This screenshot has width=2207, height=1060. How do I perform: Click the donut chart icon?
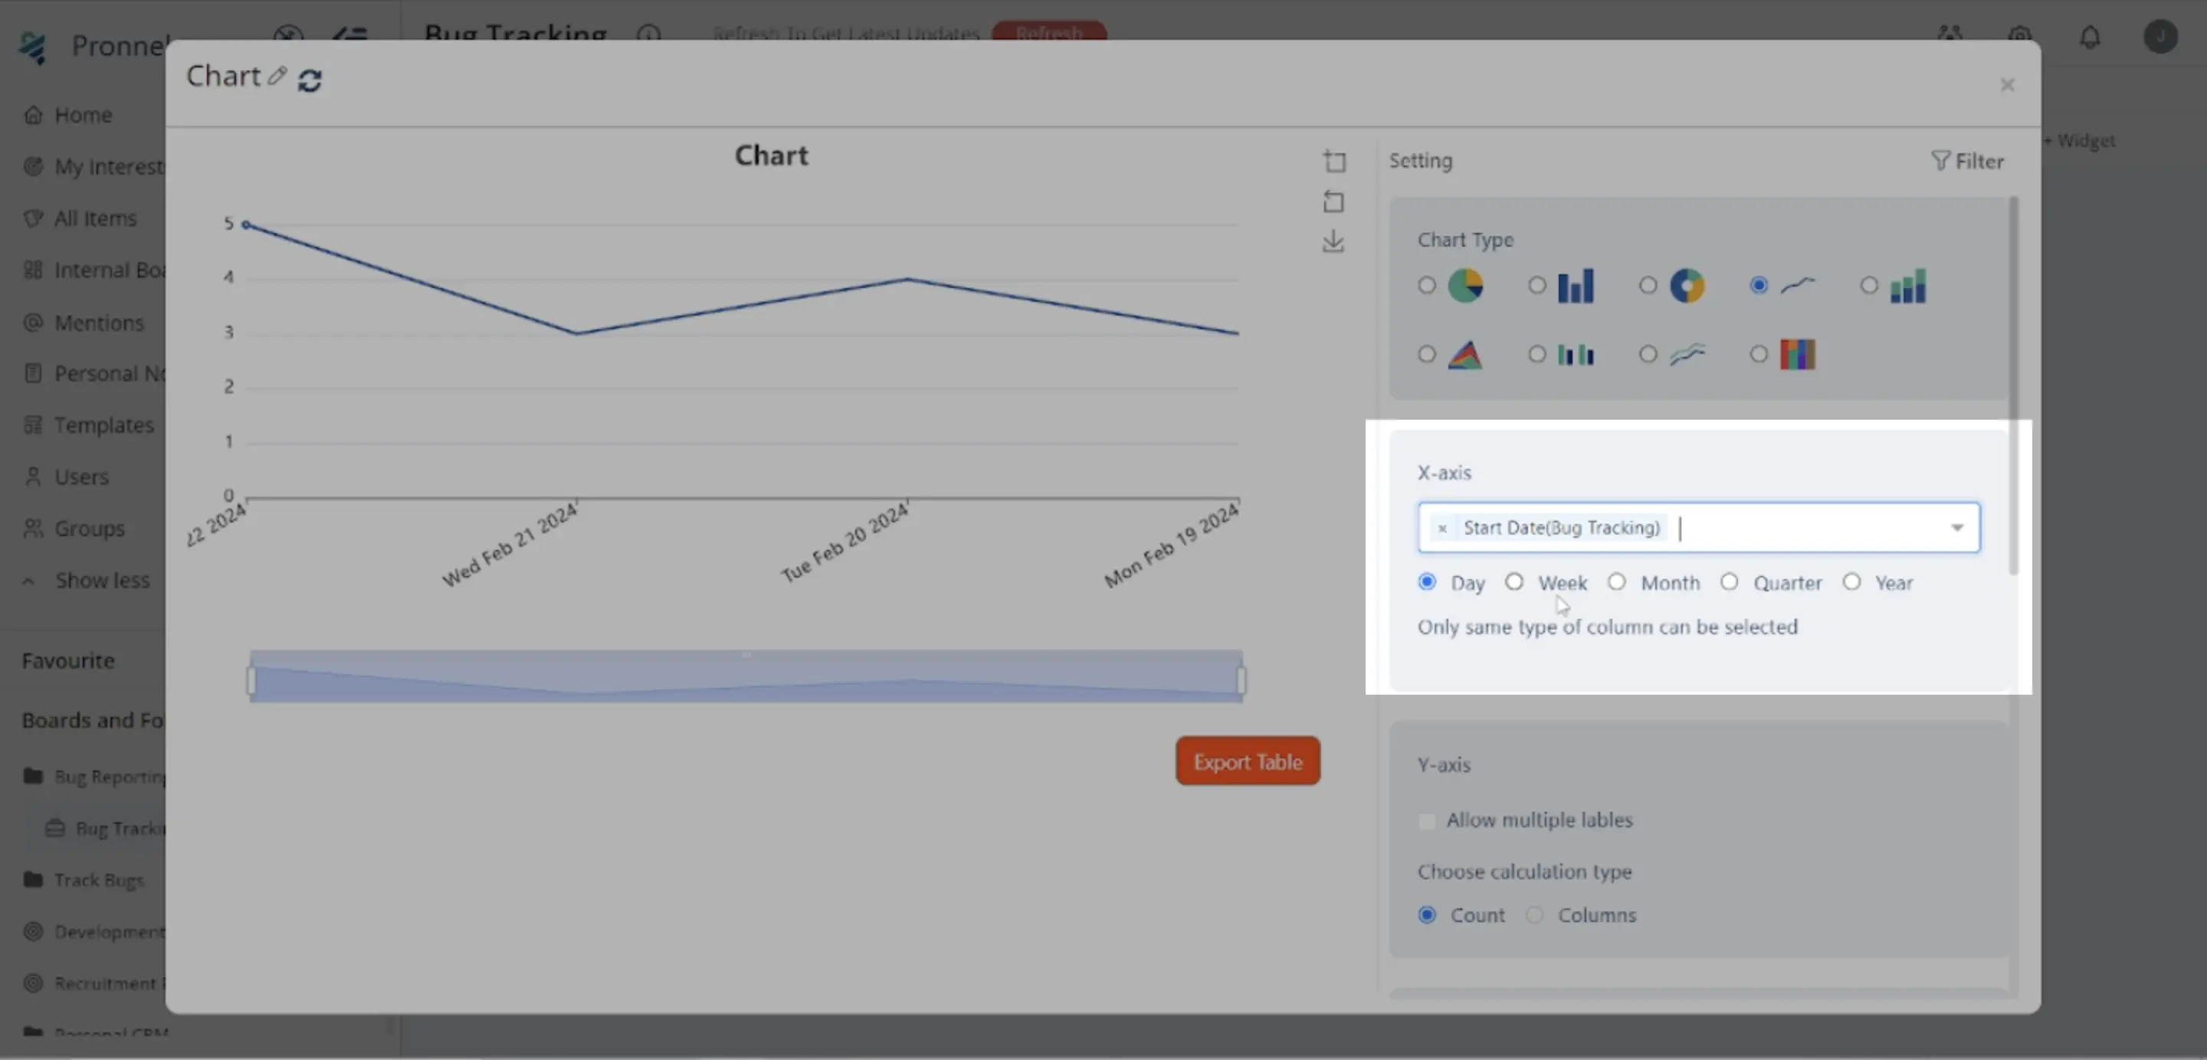1687,286
